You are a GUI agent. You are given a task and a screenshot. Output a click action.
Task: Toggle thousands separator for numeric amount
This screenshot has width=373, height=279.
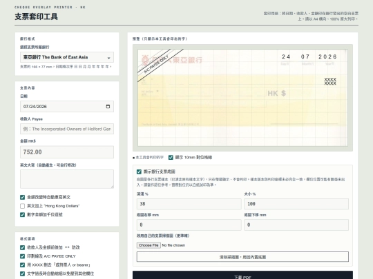[x=22, y=215]
